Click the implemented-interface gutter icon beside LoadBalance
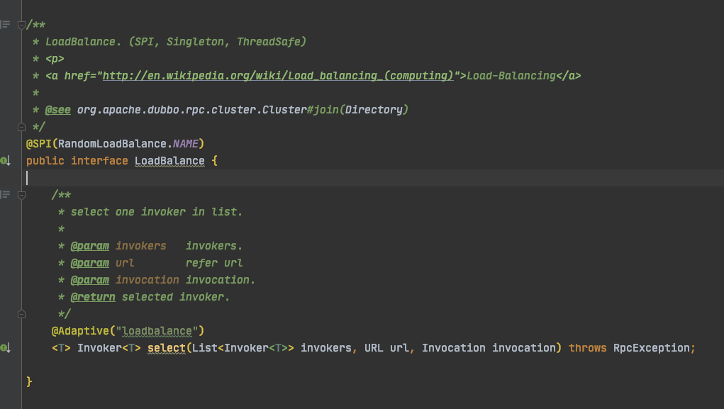Viewport: 724px width, 409px height. point(5,161)
